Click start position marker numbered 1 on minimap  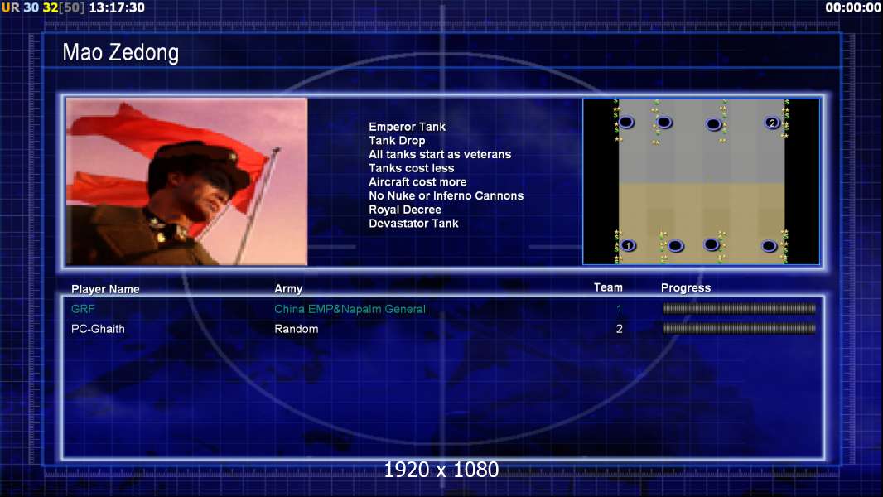click(x=628, y=245)
